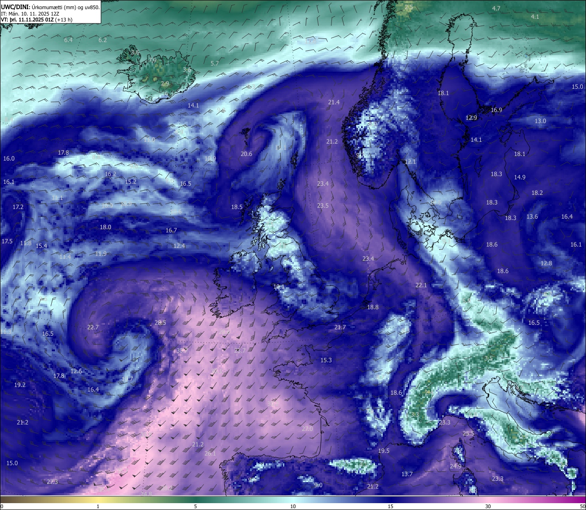The image size is (586, 510).
Task: Click the 18.8 value on the map
Action: tap(373, 307)
